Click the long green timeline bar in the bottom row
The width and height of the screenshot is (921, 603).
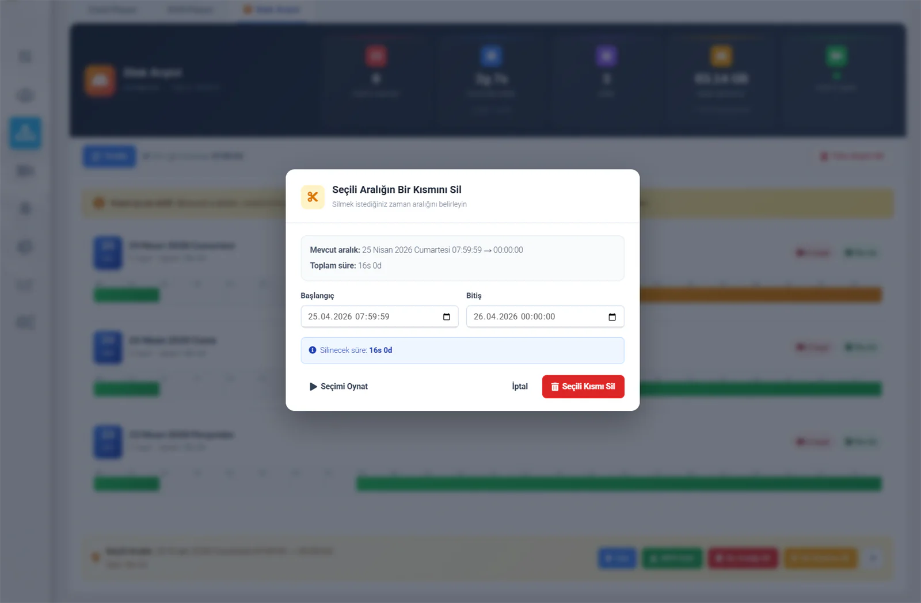619,484
